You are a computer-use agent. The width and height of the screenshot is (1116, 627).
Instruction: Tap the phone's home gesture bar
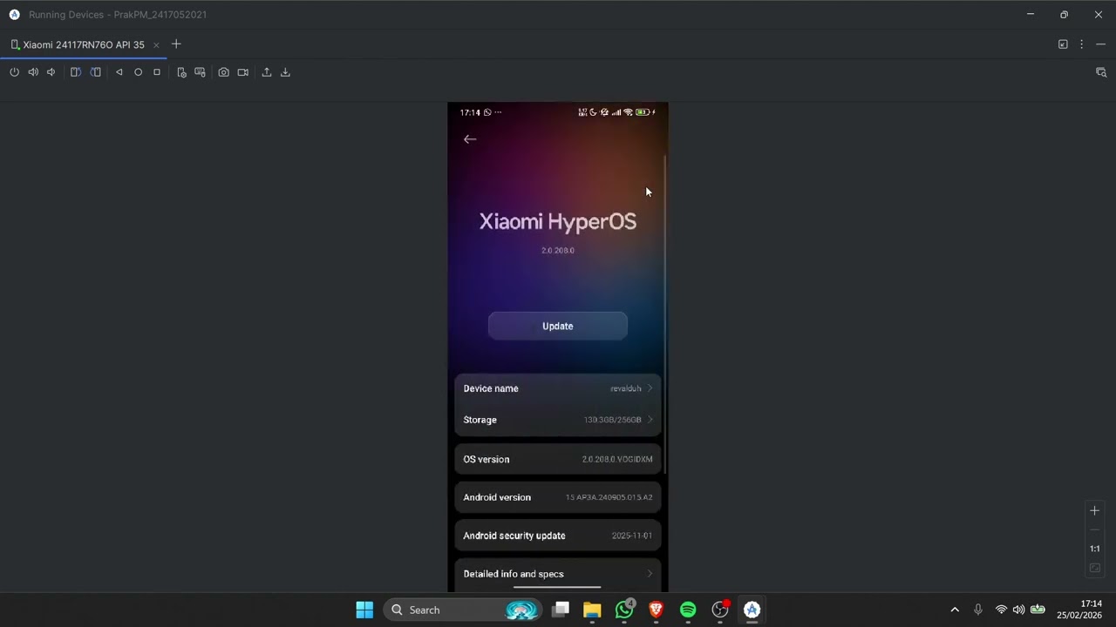tap(557, 587)
